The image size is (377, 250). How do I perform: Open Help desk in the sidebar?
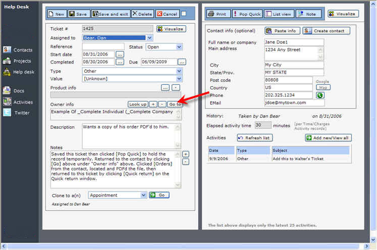click(x=19, y=72)
